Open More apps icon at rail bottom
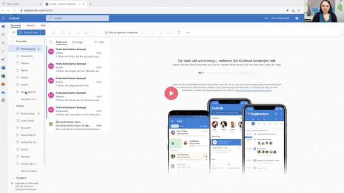The width and height of the screenshot is (344, 193). click(3, 100)
